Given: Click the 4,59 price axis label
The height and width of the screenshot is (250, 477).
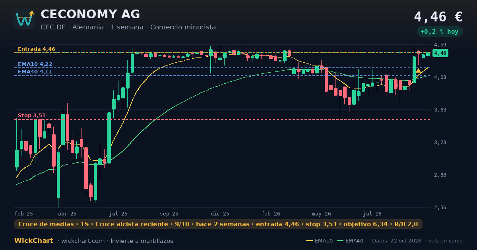Looking at the screenshot, I should point(440,45).
